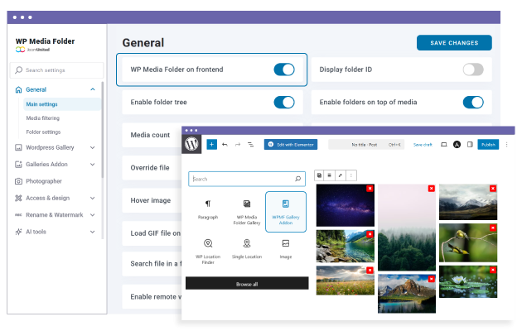Click the Save Changes button
Screen dimensions: 522x331
point(454,43)
